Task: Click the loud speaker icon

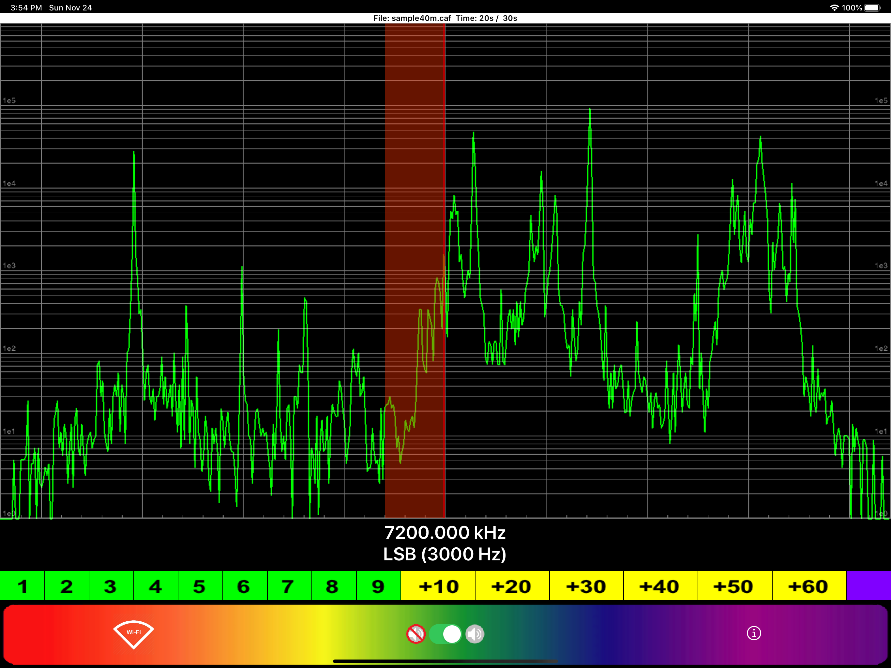Action: (475, 634)
